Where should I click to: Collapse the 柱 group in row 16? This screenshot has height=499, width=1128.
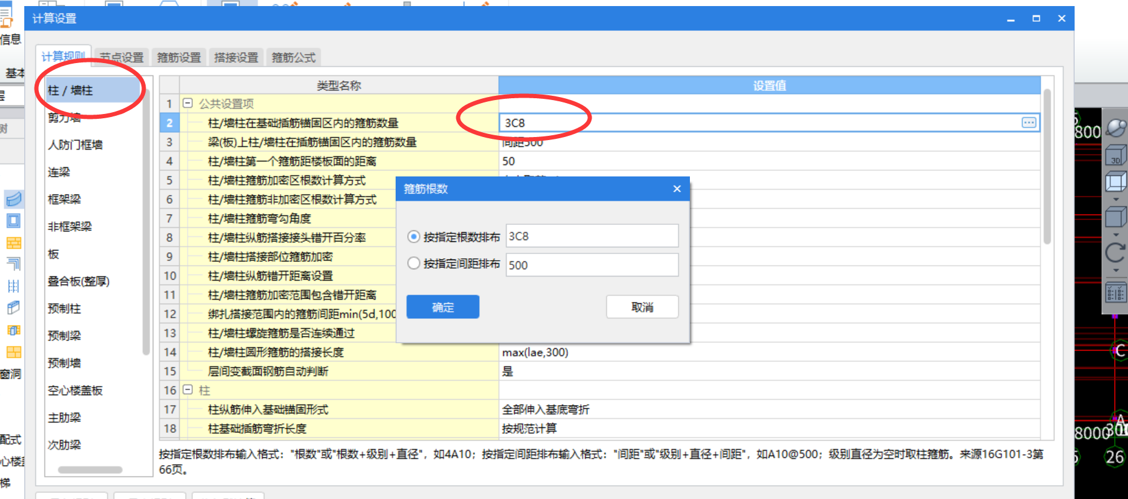[x=187, y=390]
